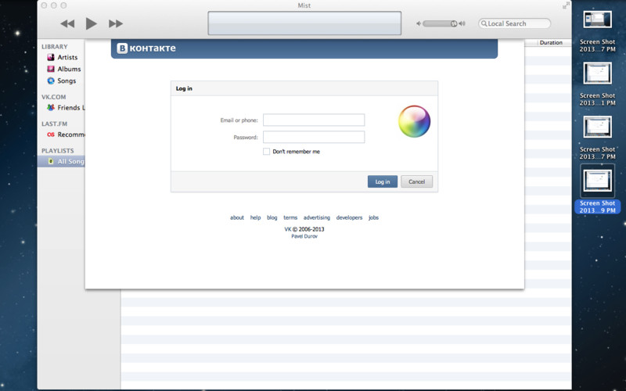
Task: Open the blog link
Action: pos(272,217)
